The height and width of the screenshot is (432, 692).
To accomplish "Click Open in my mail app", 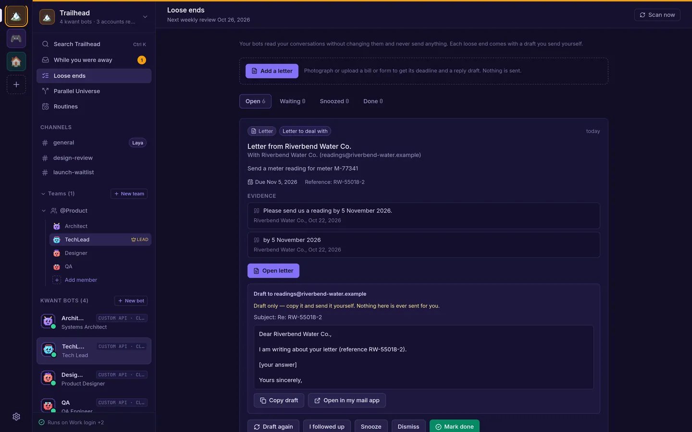I will coord(347,400).
